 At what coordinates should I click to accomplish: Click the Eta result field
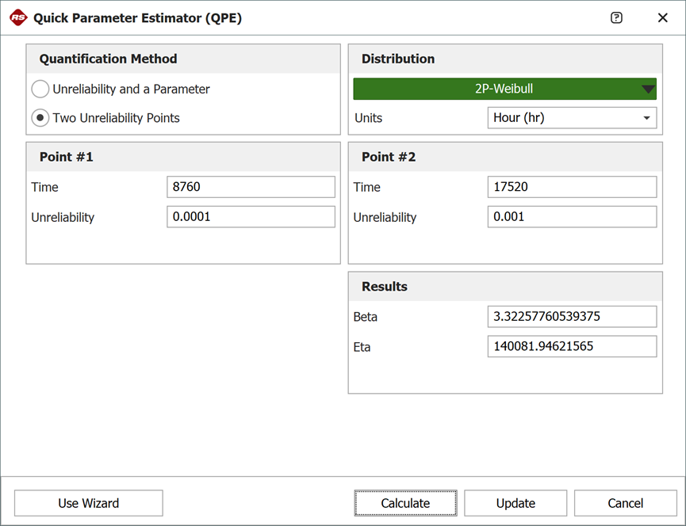point(571,347)
